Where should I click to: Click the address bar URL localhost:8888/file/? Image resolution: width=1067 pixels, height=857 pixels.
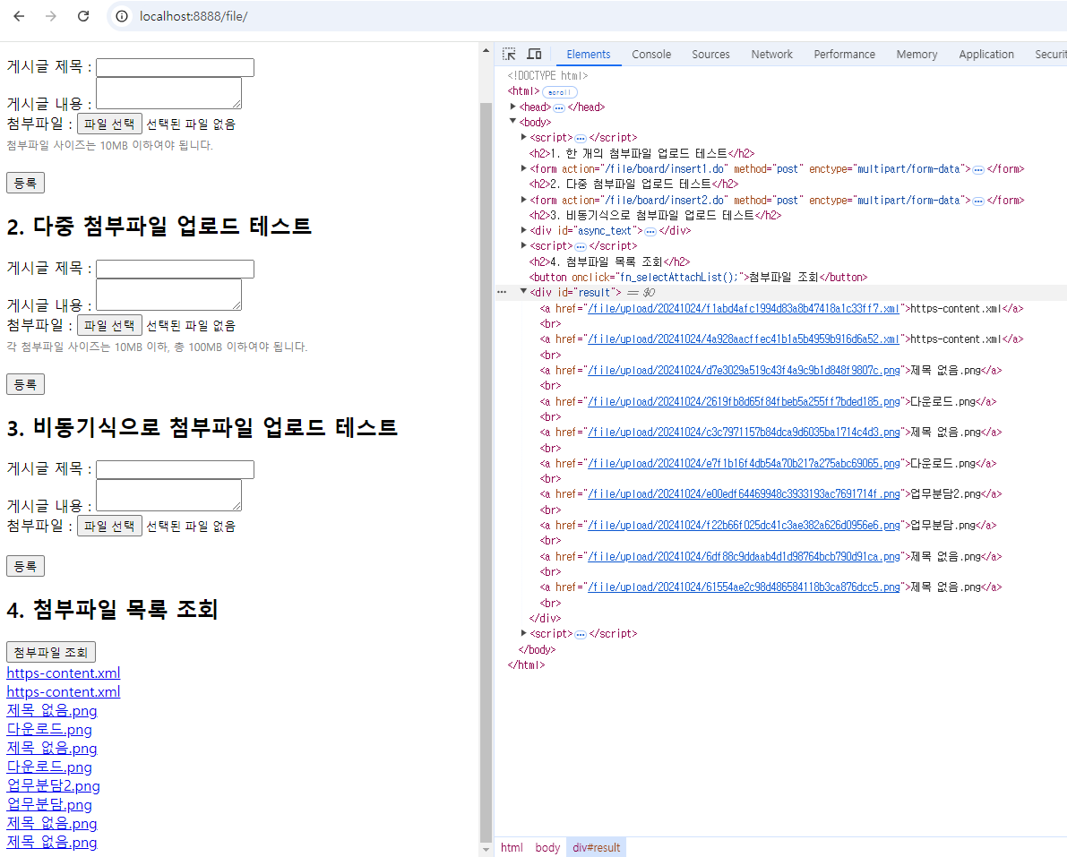point(194,16)
